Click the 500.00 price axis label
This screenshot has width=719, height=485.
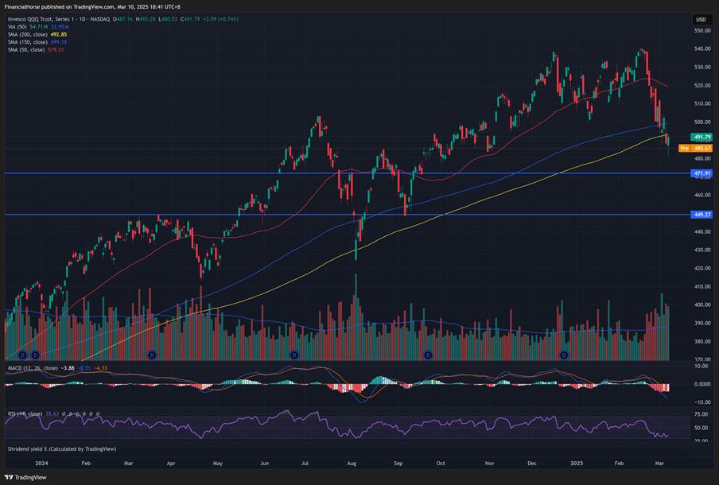702,122
